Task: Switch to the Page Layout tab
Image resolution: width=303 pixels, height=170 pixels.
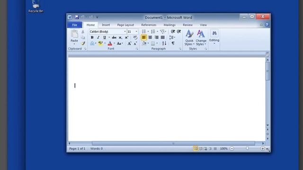Action: pos(125,25)
